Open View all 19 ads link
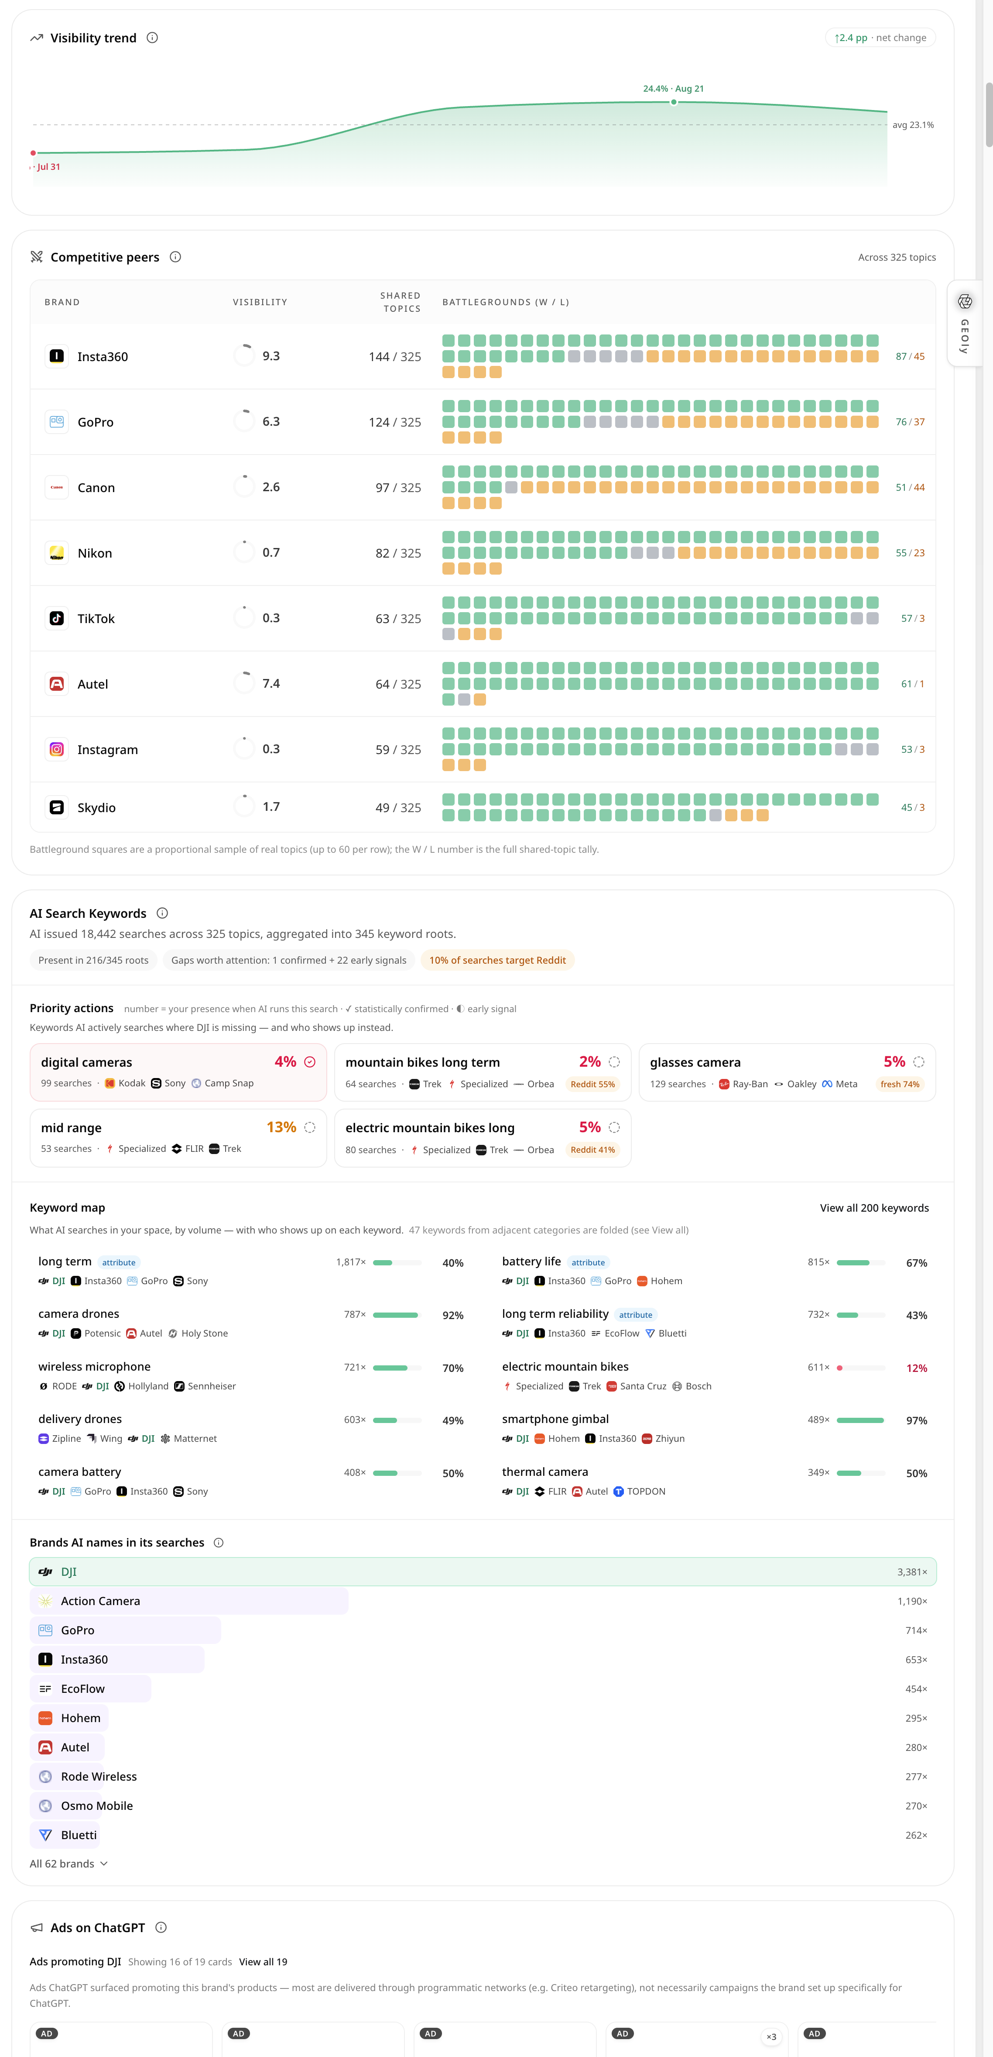The image size is (993, 2057). click(x=263, y=1961)
